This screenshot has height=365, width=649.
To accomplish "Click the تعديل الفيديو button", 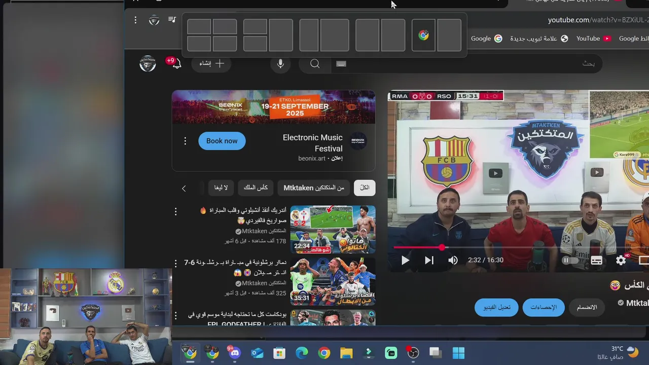I will point(496,307).
